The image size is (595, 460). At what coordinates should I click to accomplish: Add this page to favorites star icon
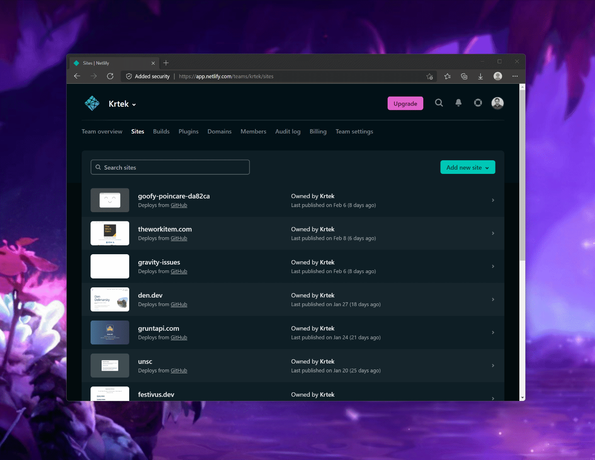[x=430, y=77]
